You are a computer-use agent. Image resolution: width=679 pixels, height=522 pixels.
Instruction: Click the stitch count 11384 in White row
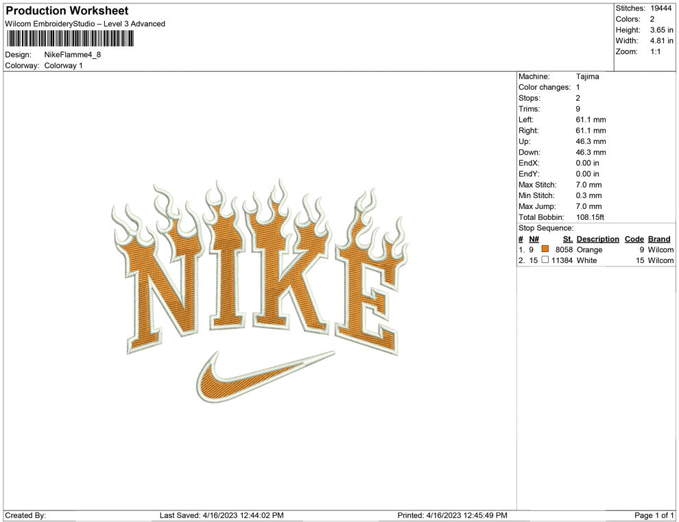tap(562, 260)
